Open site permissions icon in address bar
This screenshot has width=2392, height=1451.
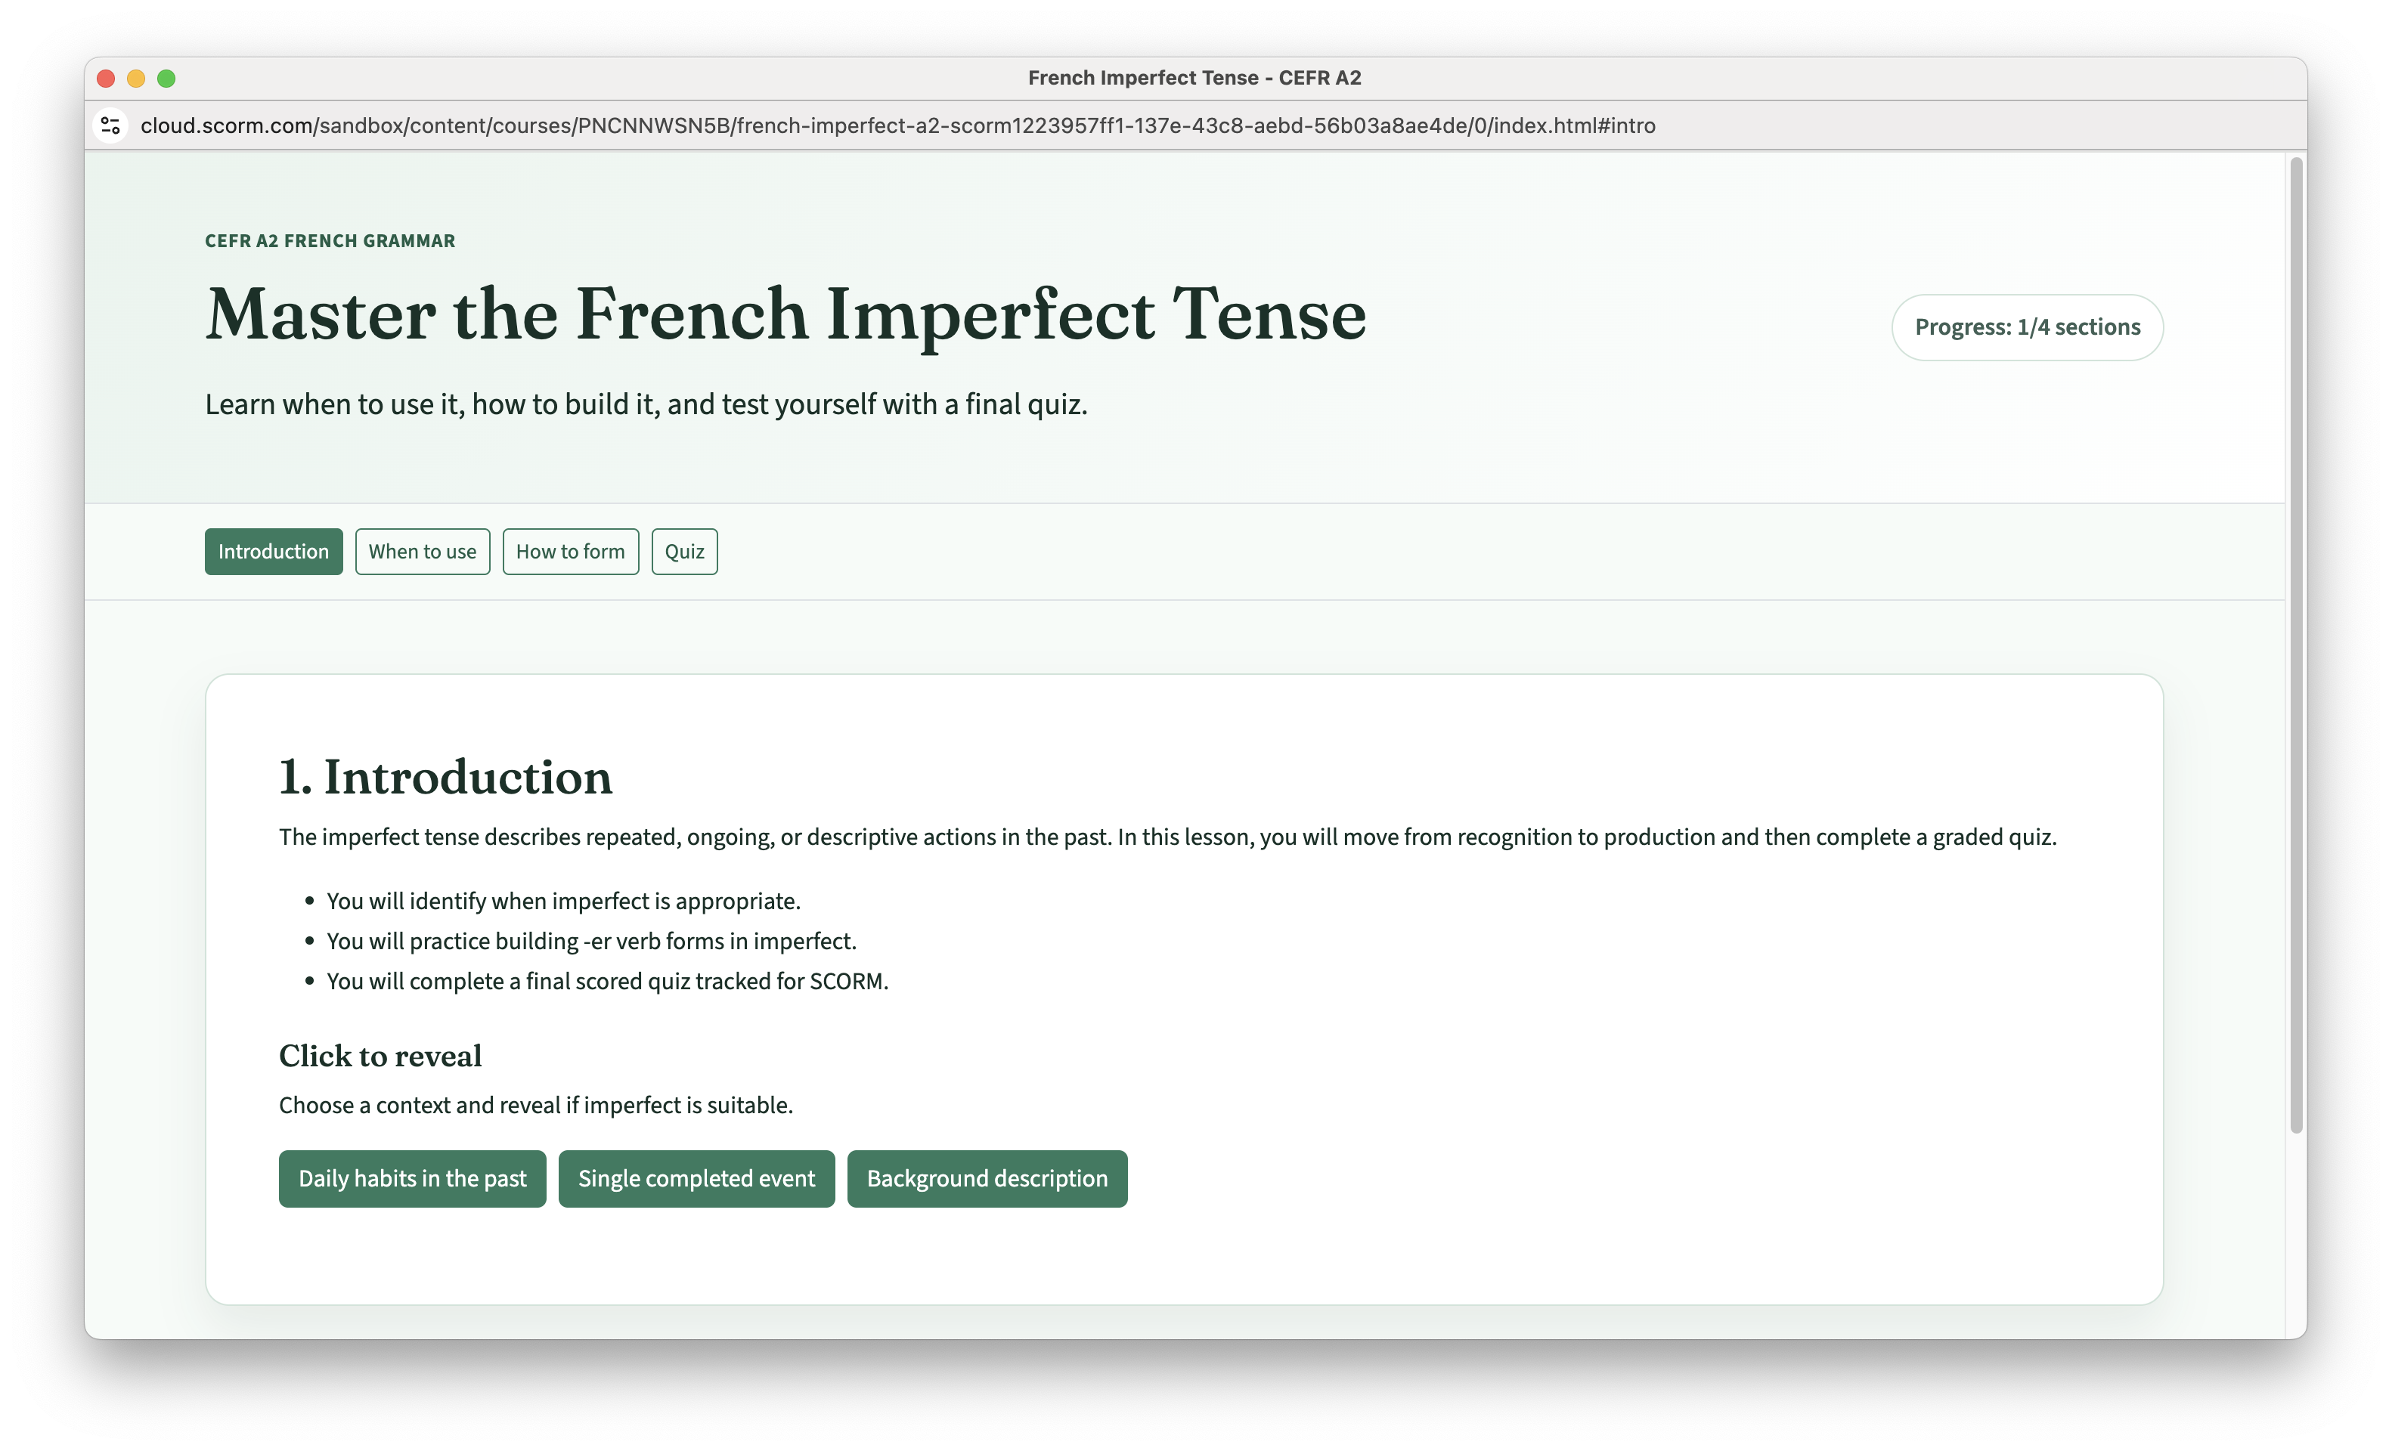pos(110,125)
